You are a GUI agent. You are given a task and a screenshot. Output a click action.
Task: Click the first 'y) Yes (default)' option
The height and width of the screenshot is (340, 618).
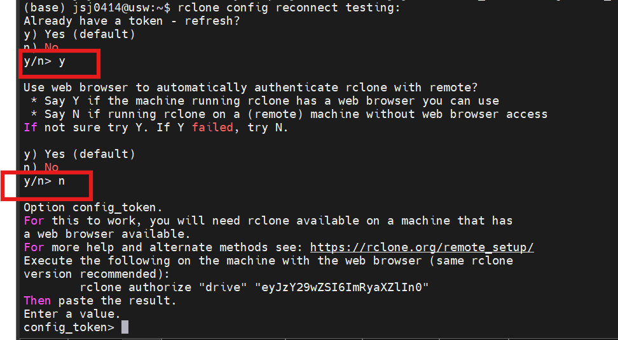click(79, 34)
